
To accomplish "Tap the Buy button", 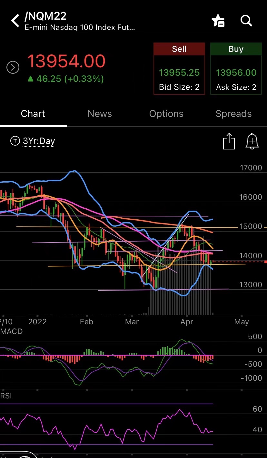I will (236, 69).
